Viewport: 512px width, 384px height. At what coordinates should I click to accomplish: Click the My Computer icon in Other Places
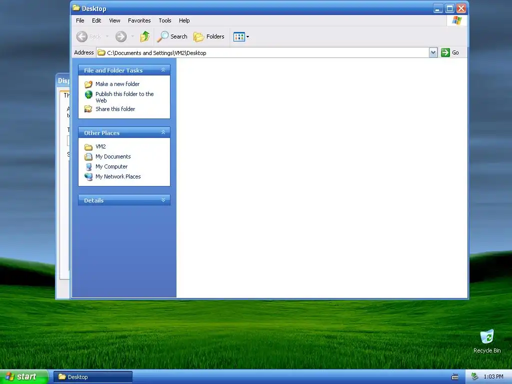click(88, 167)
